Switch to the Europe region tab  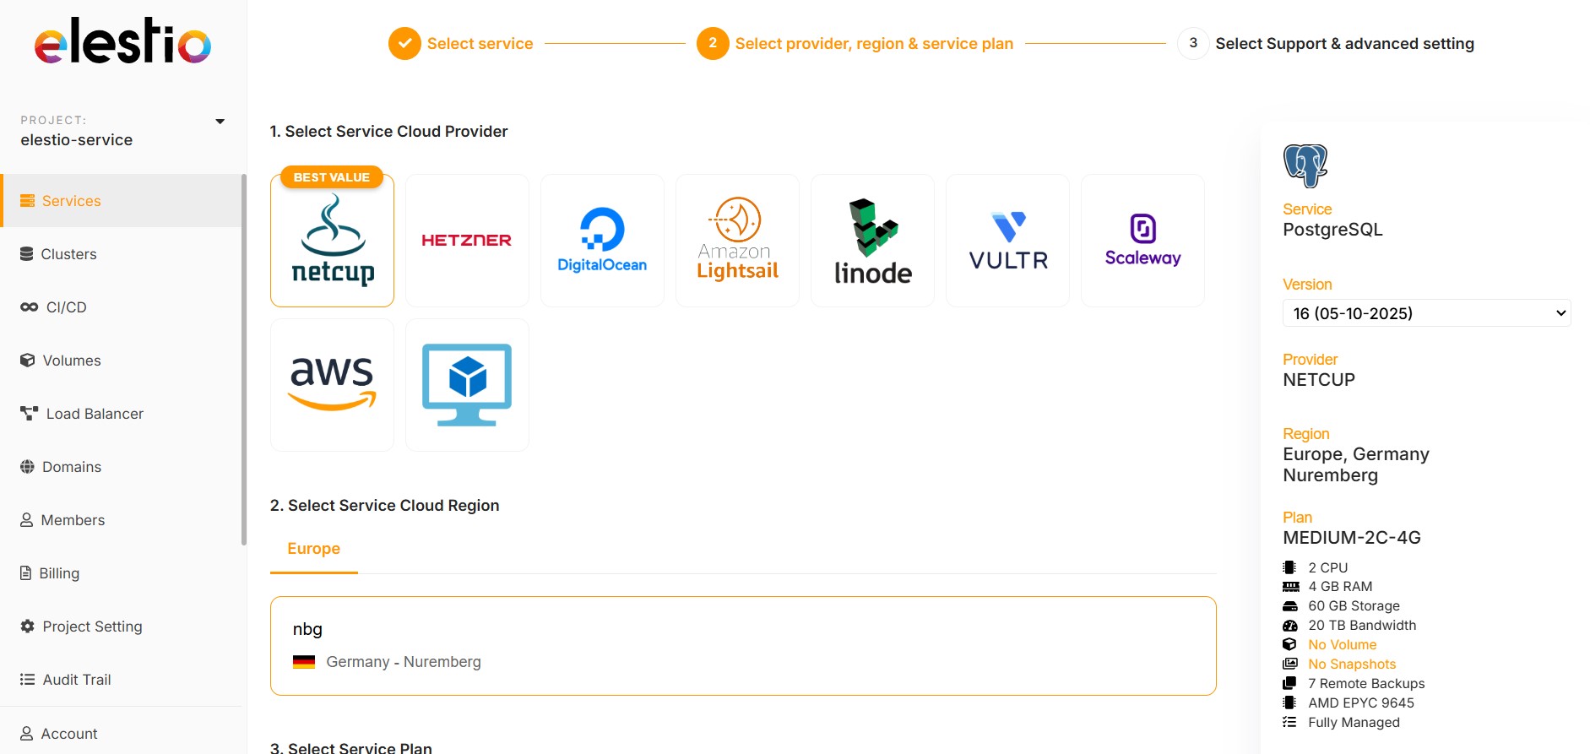click(313, 548)
